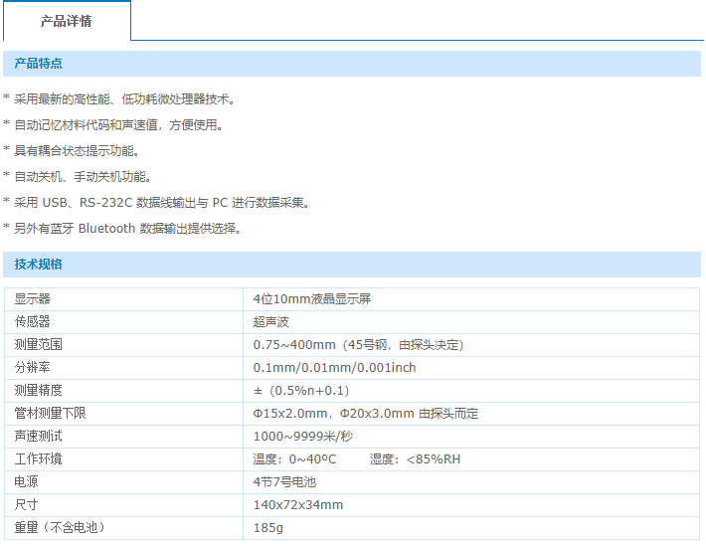Click the 湿度：<85%RH text
Screen dimensions: 706x544
(x=416, y=459)
